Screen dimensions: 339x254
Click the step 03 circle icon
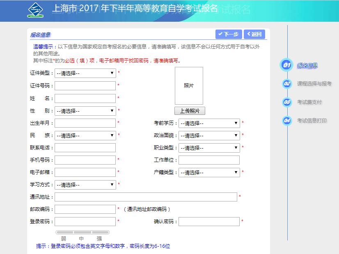tap(287, 102)
